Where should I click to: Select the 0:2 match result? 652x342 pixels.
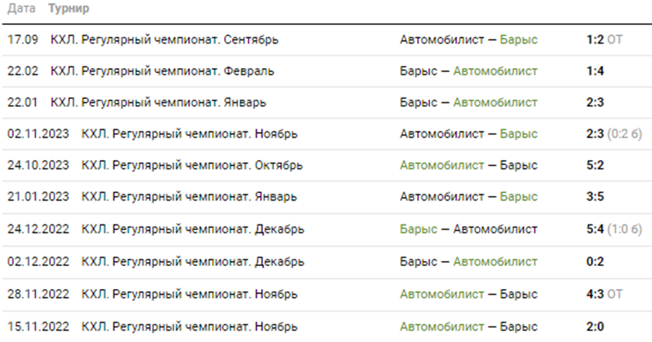[x=595, y=262]
